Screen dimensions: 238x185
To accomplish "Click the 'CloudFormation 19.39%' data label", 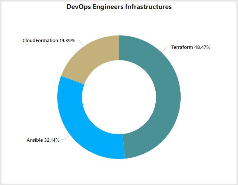I will pyautogui.click(x=48, y=41).
